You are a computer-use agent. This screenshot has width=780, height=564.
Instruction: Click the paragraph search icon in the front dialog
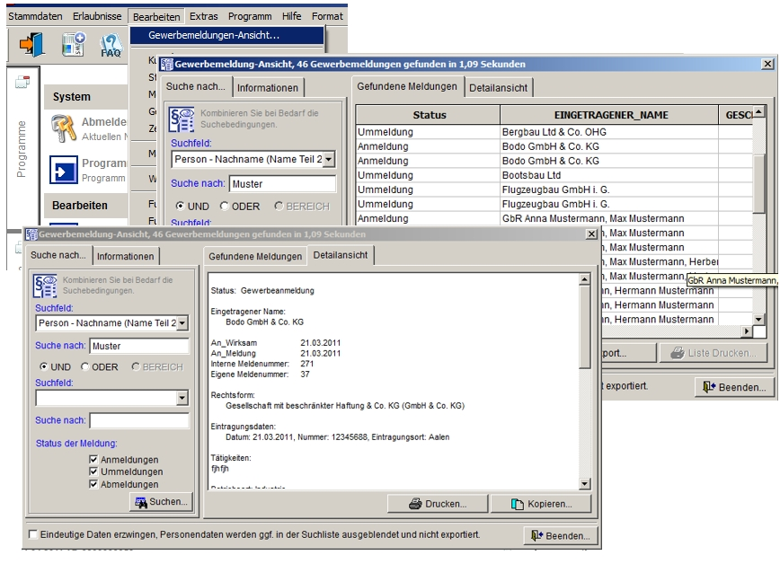tap(46, 285)
